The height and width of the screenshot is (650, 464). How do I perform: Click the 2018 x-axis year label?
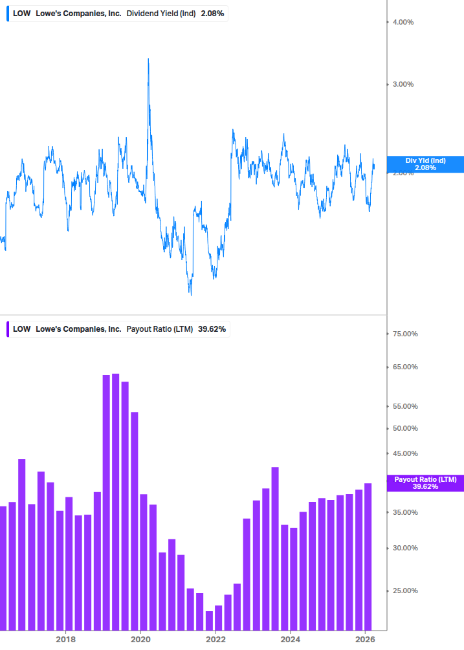65,639
